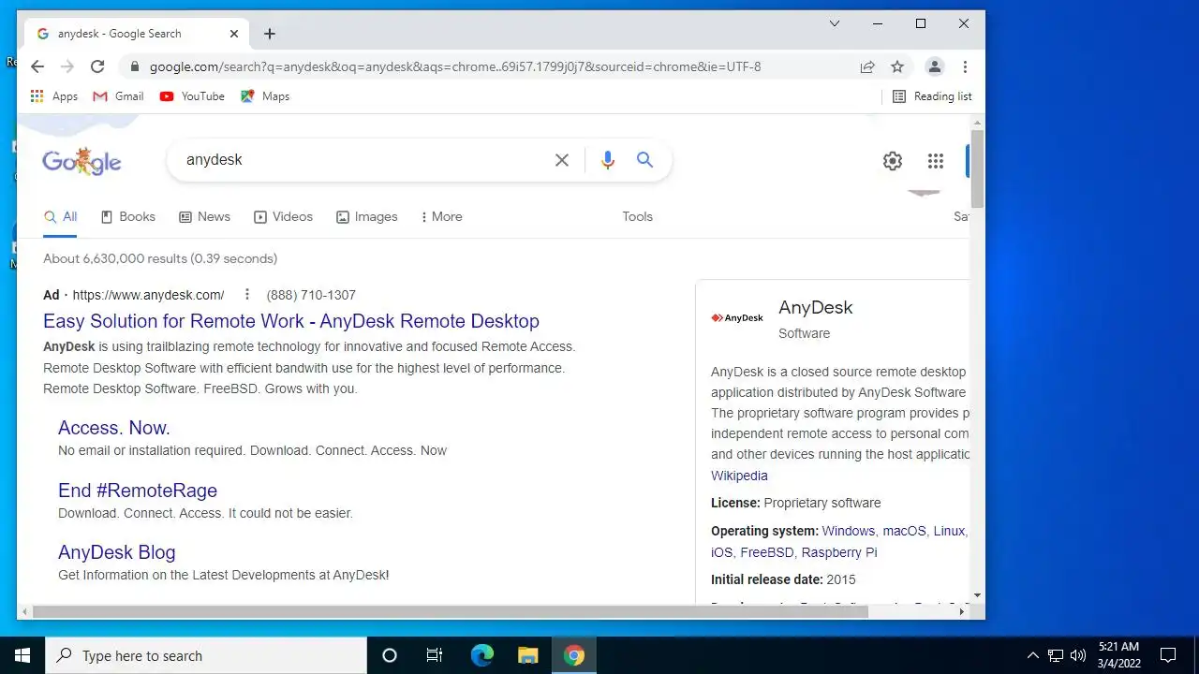Submit search with magnifier icon
1199x674 pixels.
644,160
